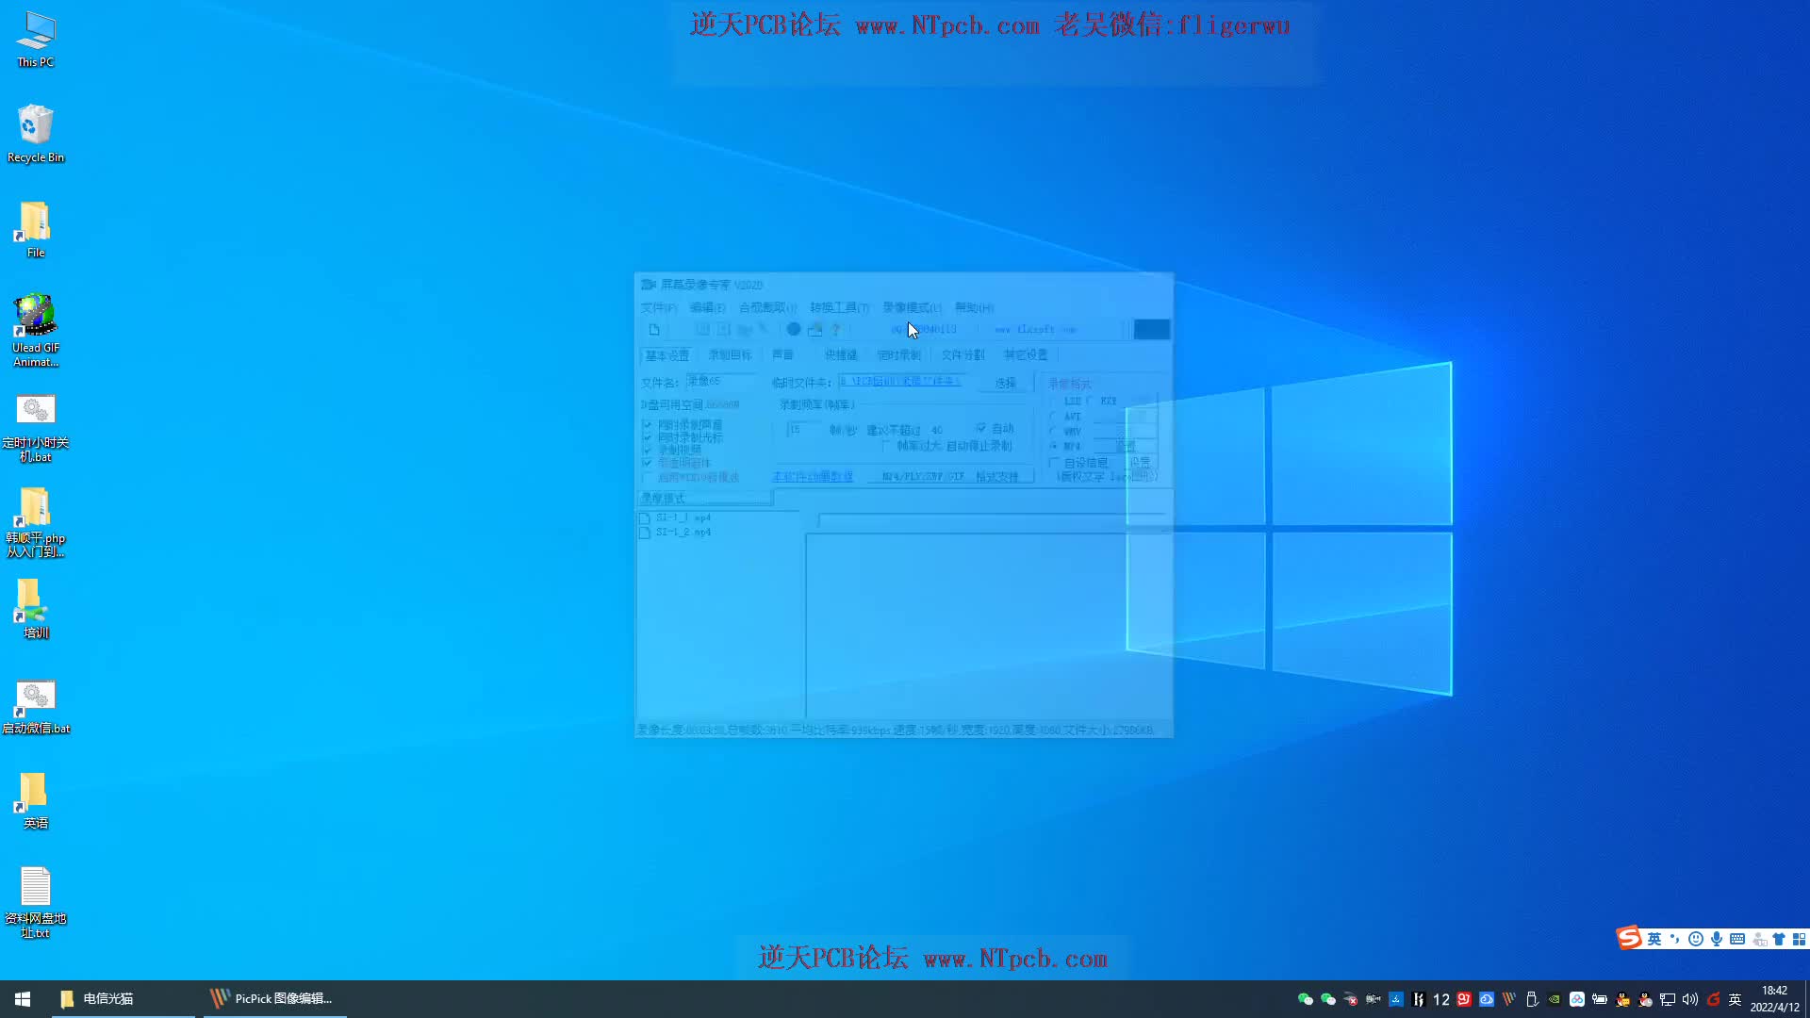
Task: Open taskbar clock 18:42 date
Action: coord(1775,998)
